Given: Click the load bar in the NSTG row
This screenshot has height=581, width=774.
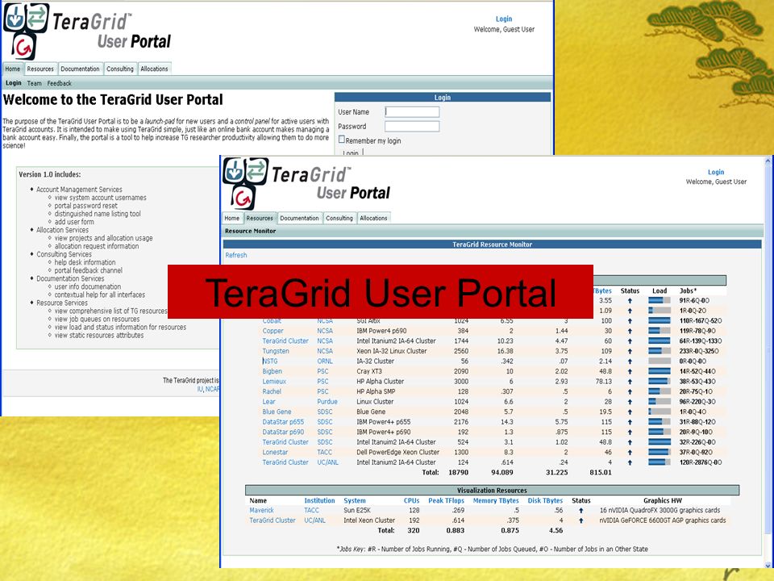Looking at the screenshot, I should 660,362.
